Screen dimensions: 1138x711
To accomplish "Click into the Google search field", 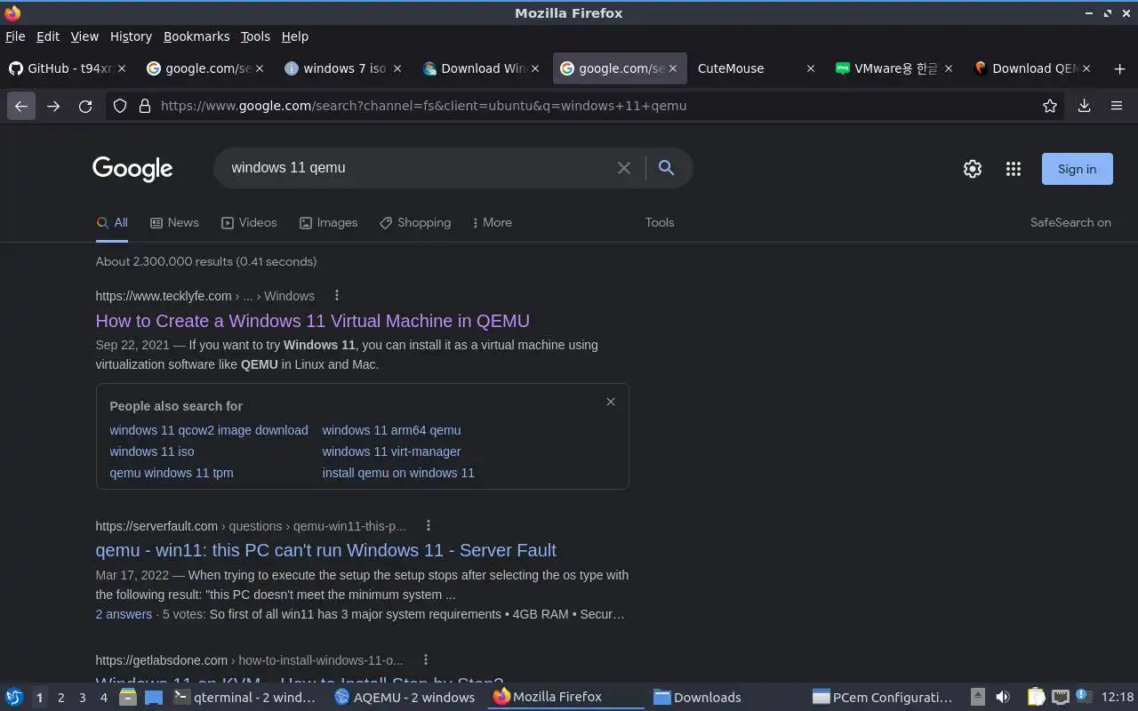I will 418,168.
